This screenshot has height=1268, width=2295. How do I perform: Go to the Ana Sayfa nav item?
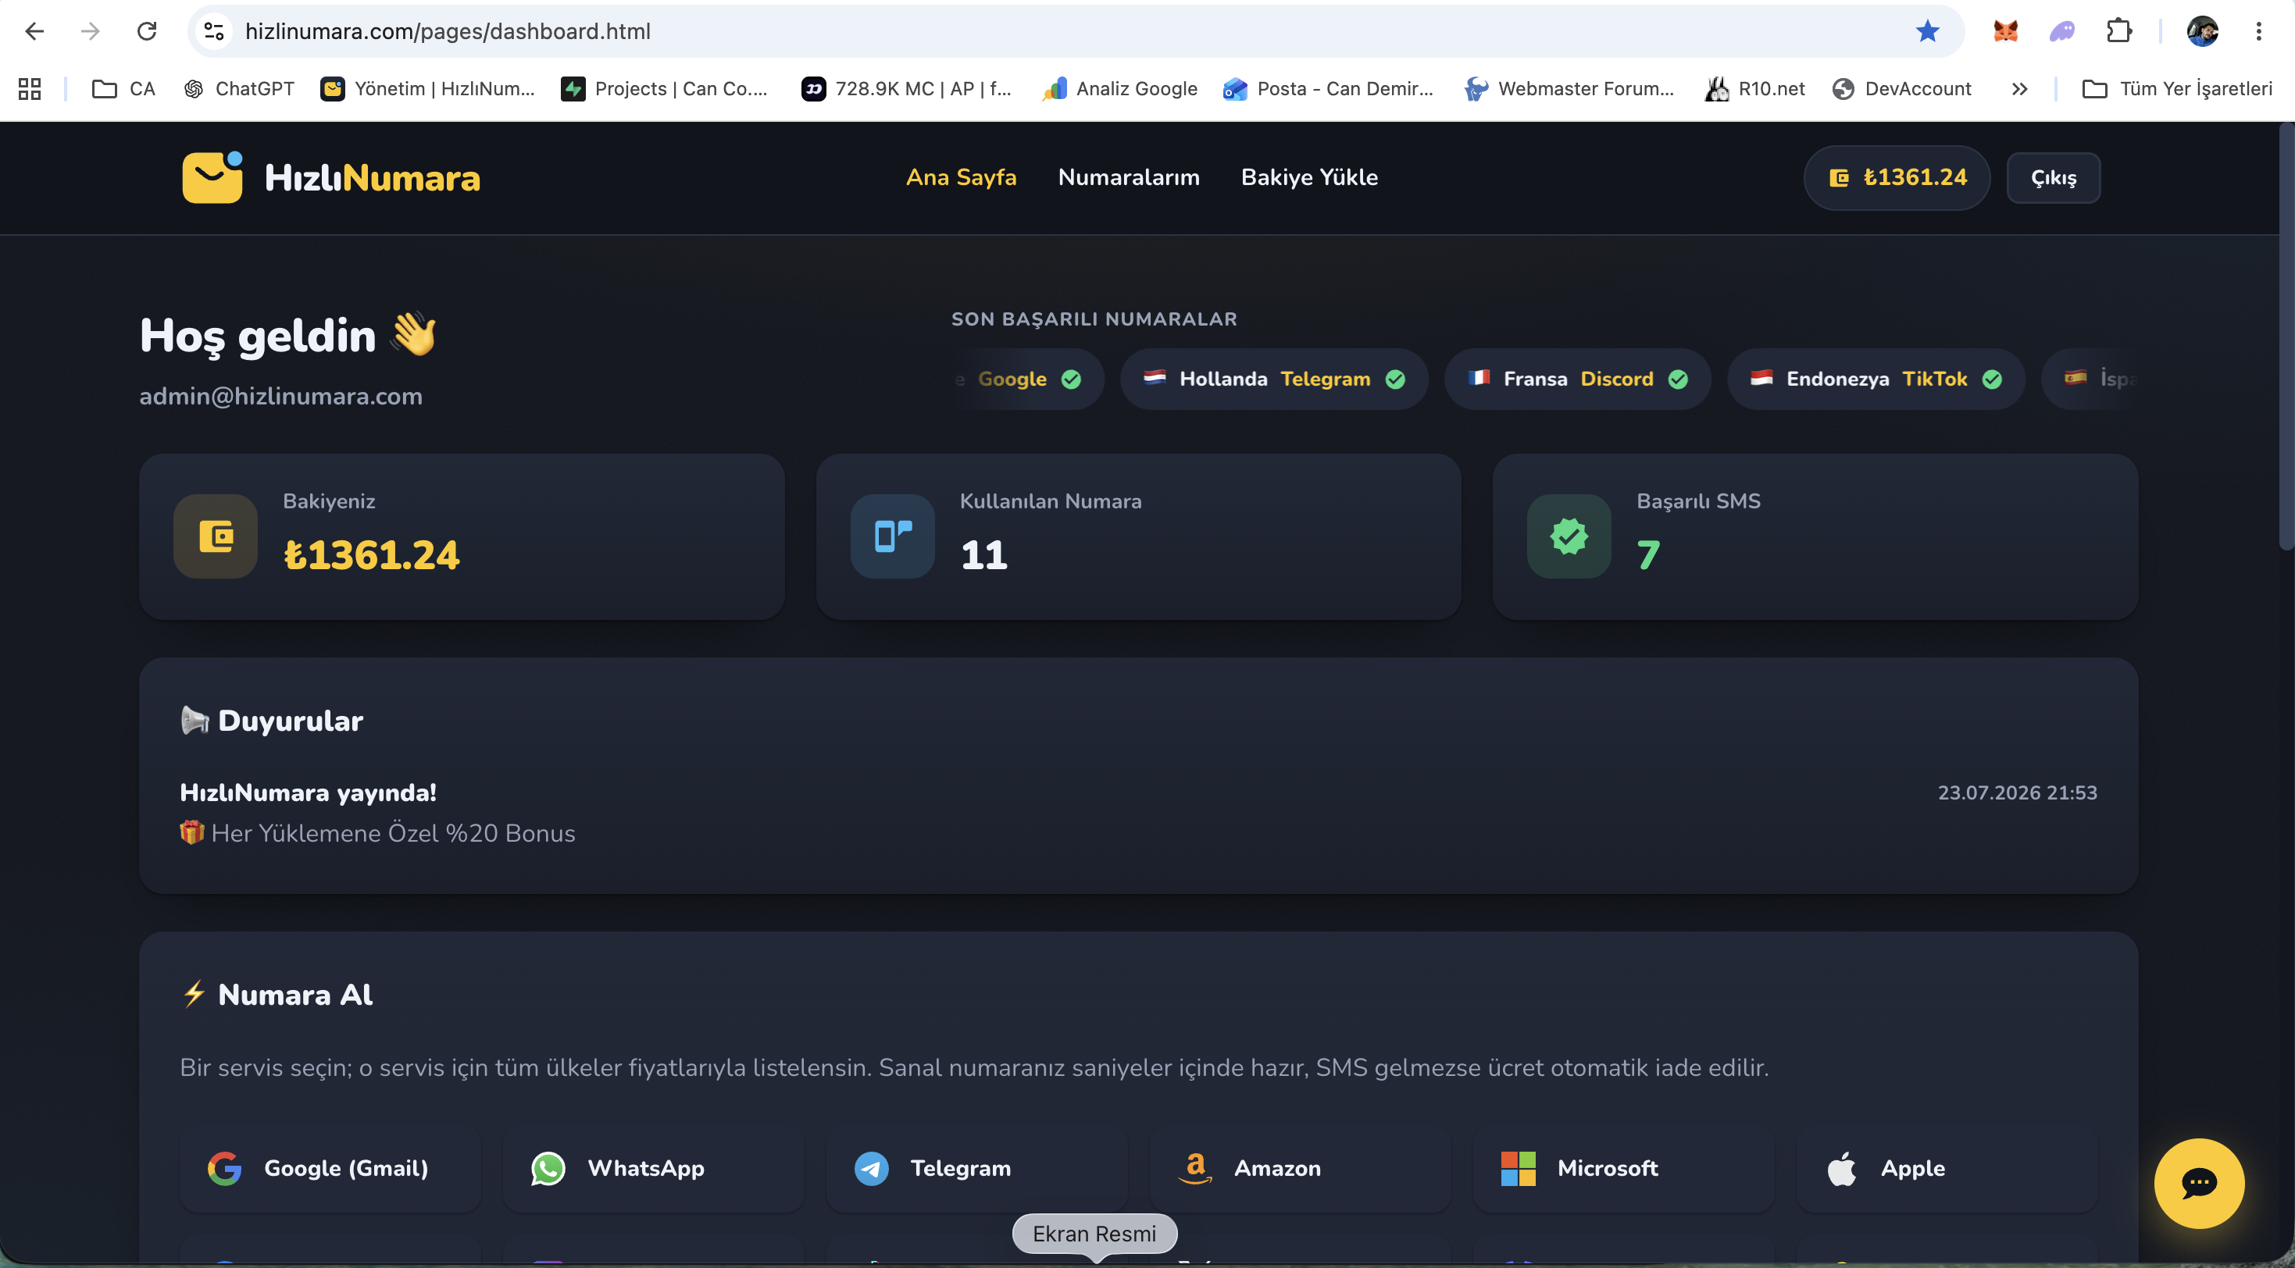962,177
